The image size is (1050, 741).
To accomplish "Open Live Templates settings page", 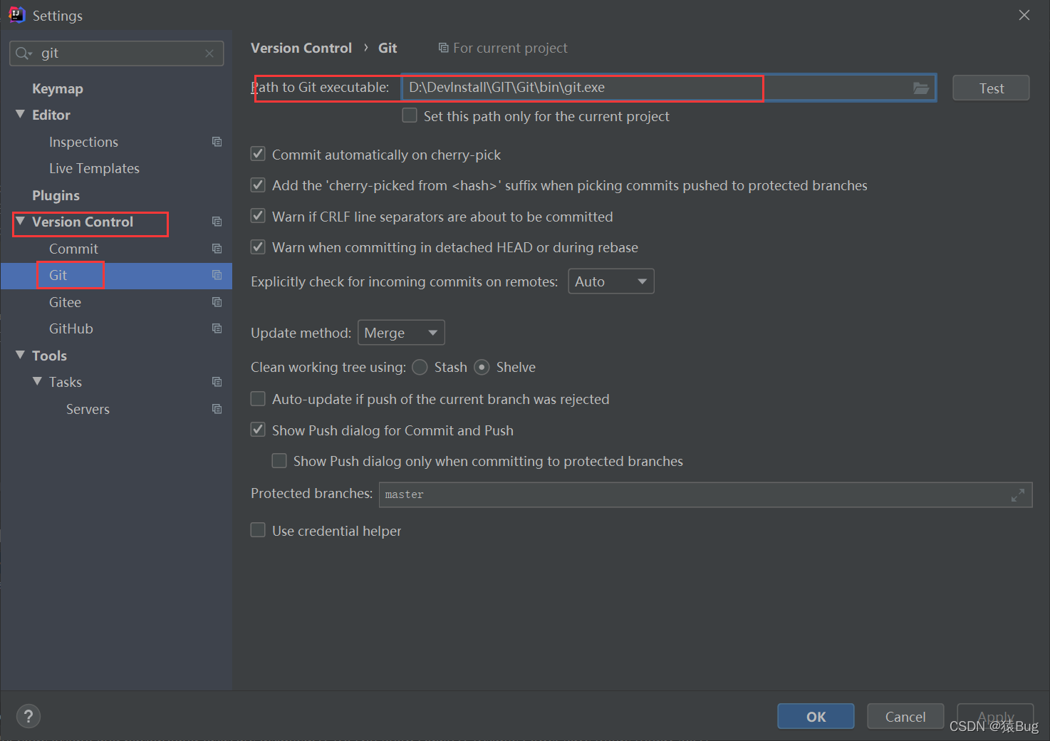I will 94,168.
